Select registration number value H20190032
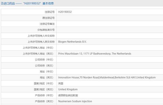The image size is (163, 105). click(x=65, y=12)
